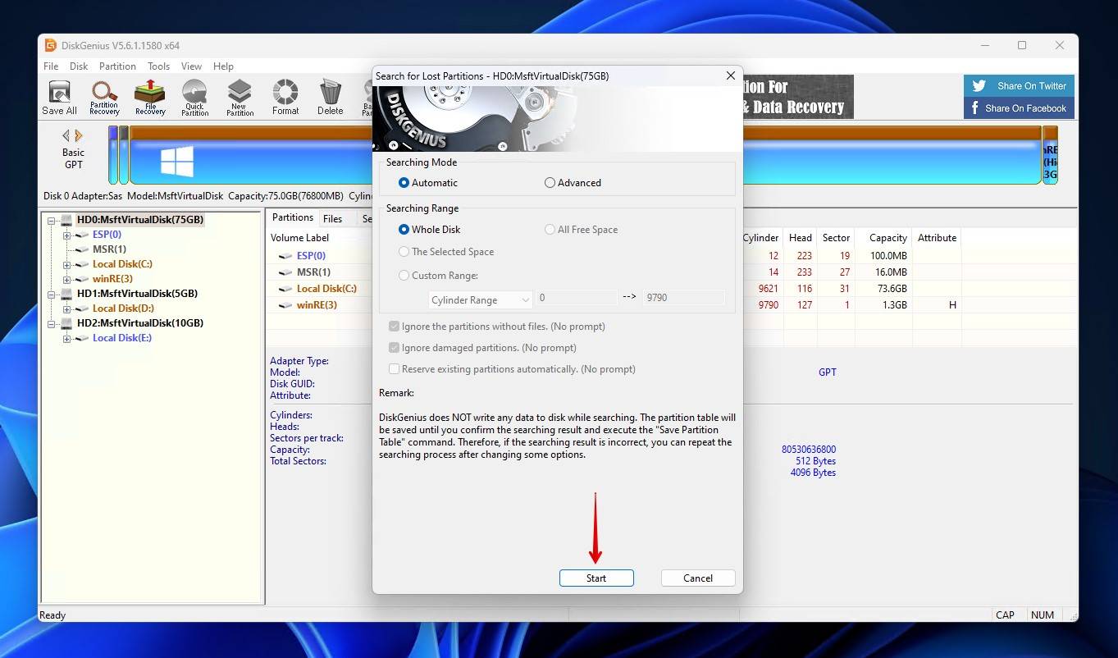This screenshot has width=1118, height=658.
Task: Expand Local Disk(C:) in the tree
Action: pyautogui.click(x=67, y=264)
